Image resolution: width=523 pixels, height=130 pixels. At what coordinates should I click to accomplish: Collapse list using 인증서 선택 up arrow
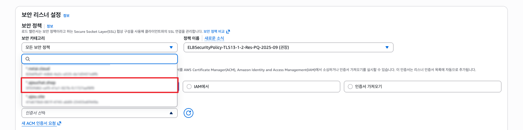point(171,113)
